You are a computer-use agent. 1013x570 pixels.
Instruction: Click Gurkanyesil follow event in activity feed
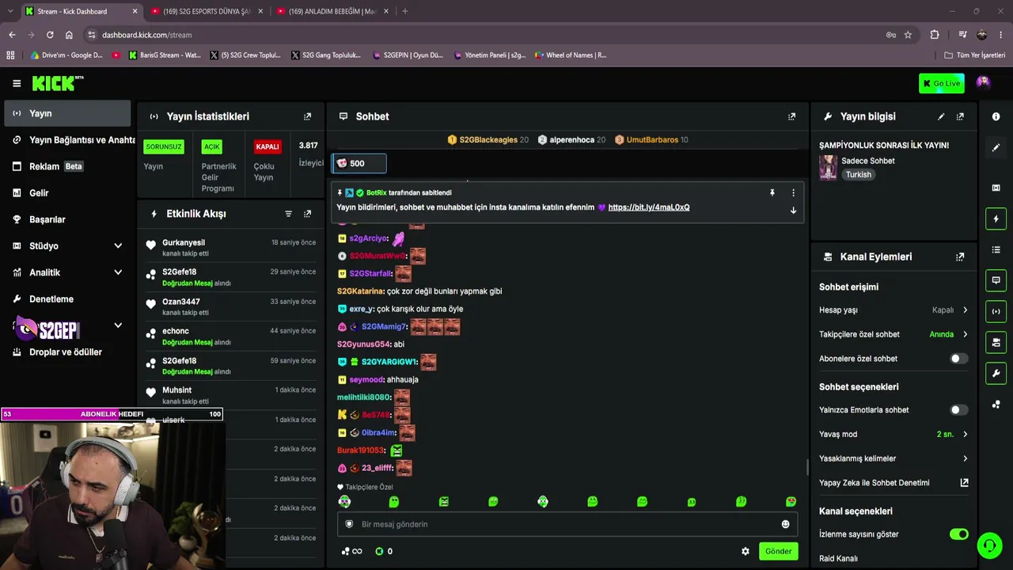231,248
